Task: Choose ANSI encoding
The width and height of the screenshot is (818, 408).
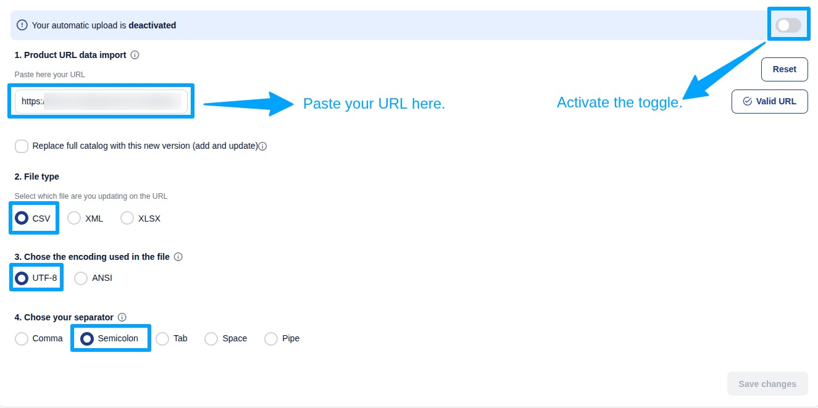Action: point(81,278)
